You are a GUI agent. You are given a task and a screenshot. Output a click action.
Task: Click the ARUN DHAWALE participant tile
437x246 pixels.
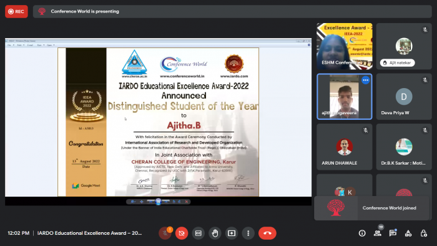click(345, 147)
